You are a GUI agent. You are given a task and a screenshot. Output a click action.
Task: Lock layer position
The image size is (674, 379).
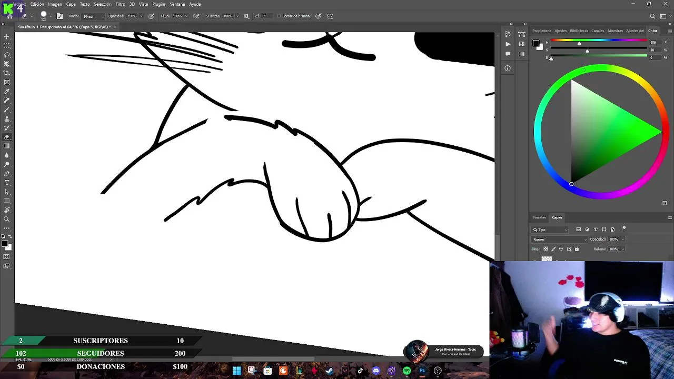click(561, 249)
